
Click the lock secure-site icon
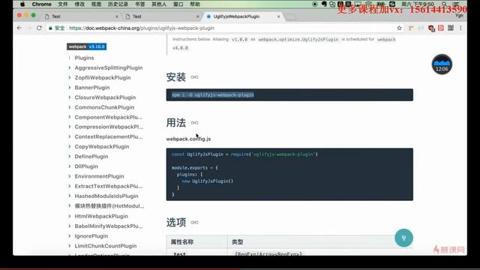50,28
